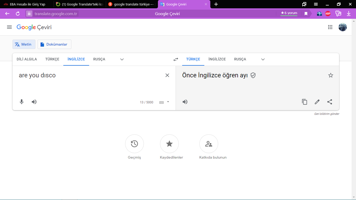Image resolution: width=356 pixels, height=200 pixels.
Task: Choose İNGİLİZCE as the target language
Action: [217, 59]
